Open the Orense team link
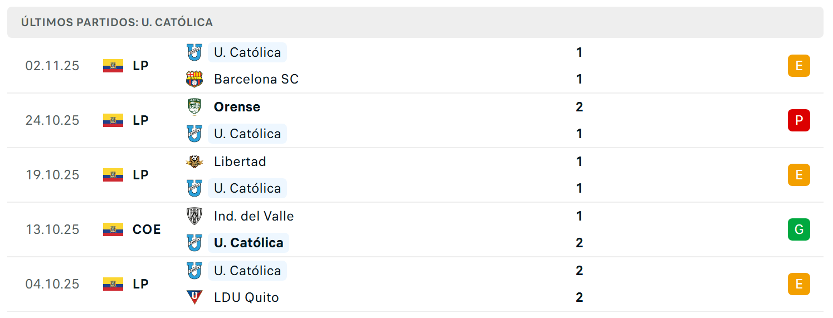The image size is (833, 318). 237,107
